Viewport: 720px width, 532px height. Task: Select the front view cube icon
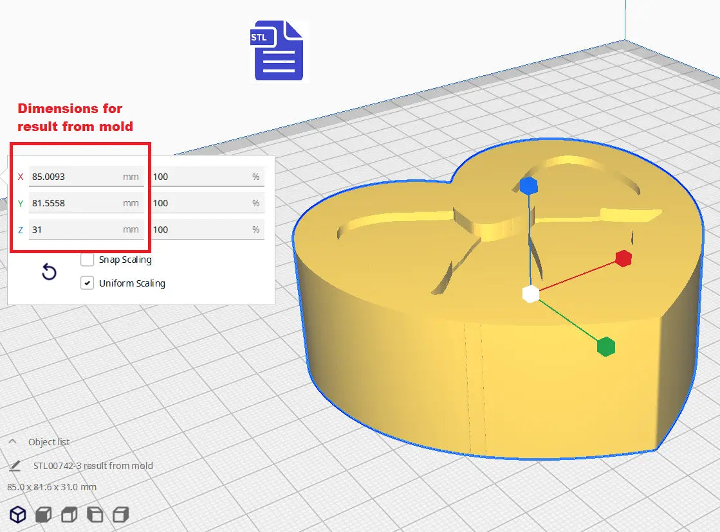click(x=43, y=514)
